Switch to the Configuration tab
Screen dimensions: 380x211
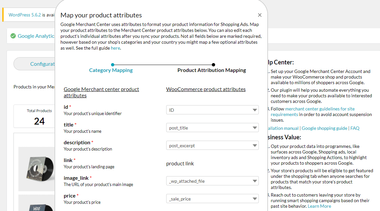(x=34, y=64)
